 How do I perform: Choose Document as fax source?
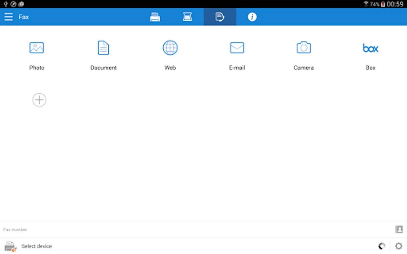click(x=103, y=48)
